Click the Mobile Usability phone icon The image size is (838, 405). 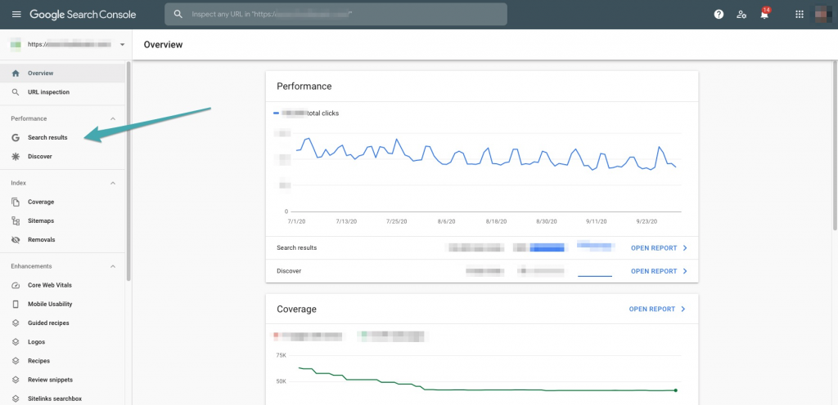(x=16, y=304)
